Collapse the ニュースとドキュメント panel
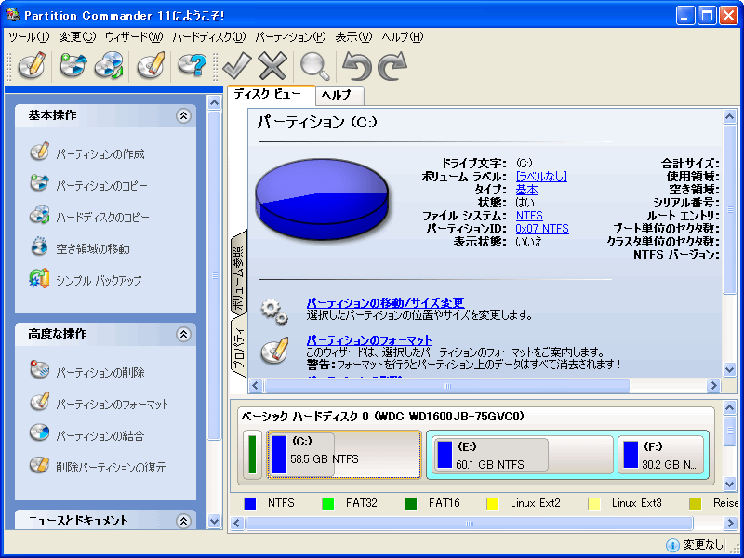Viewport: 744px width, 558px height. pos(183,521)
